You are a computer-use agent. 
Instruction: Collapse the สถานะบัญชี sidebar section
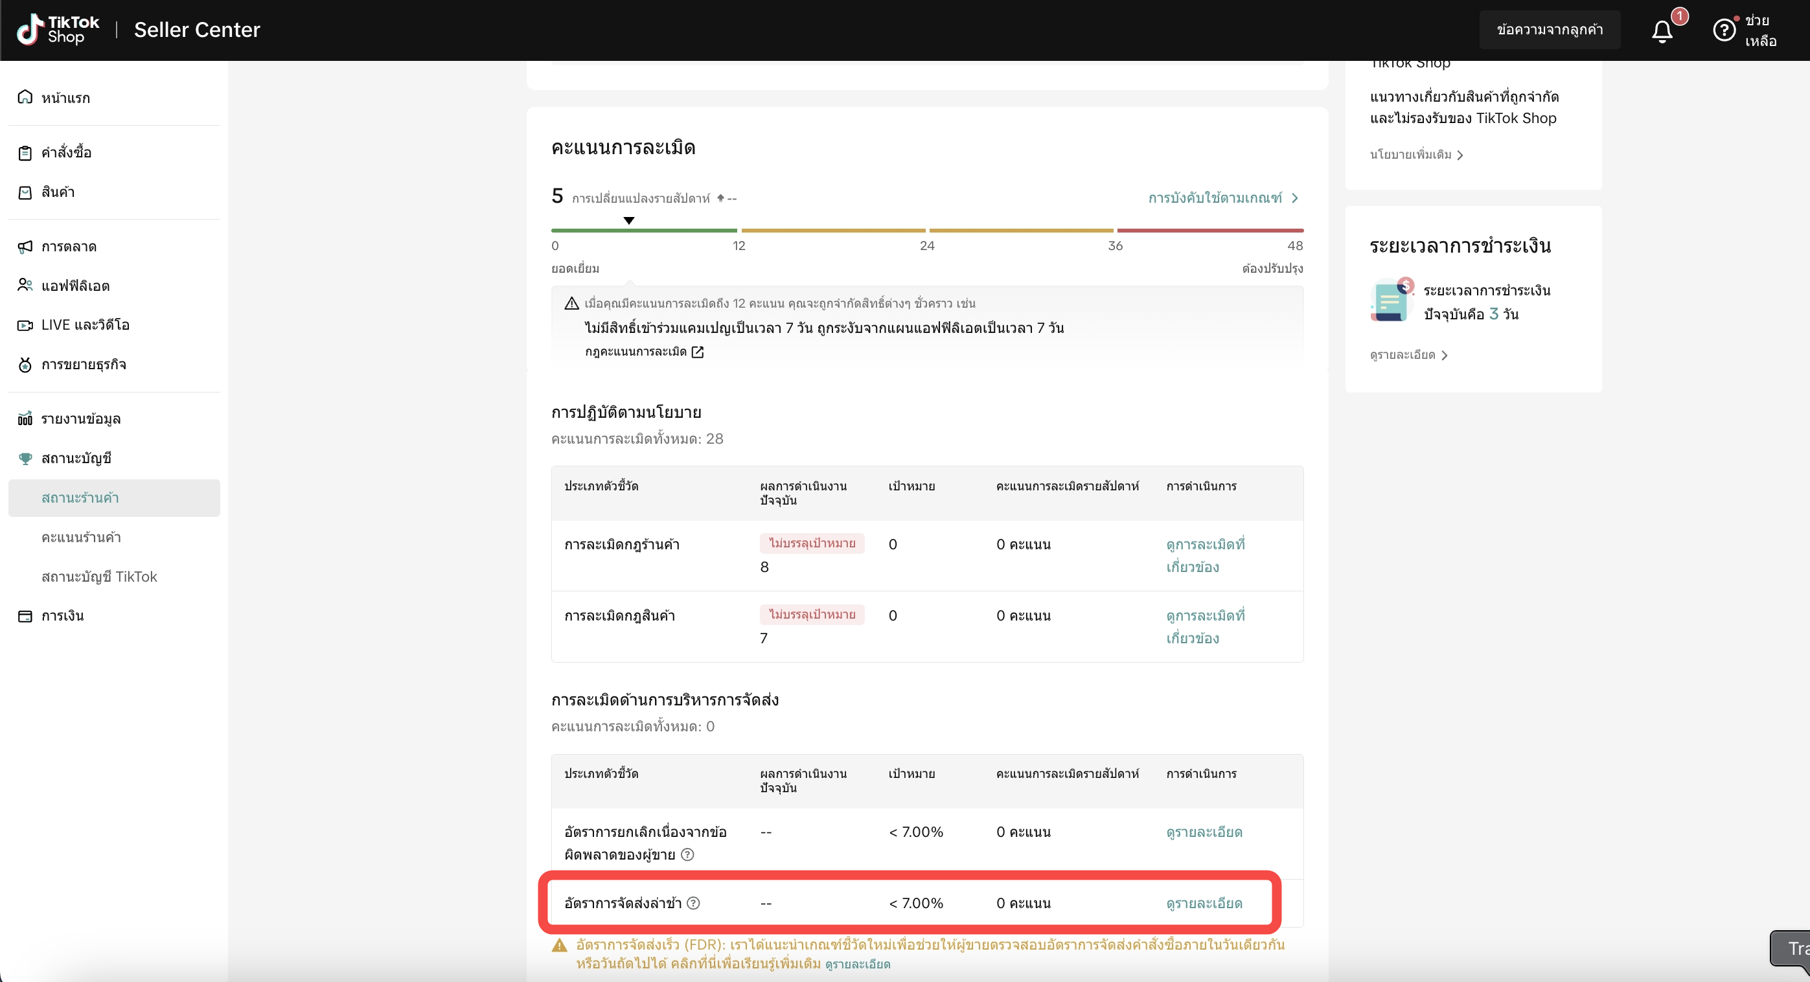pyautogui.click(x=76, y=458)
